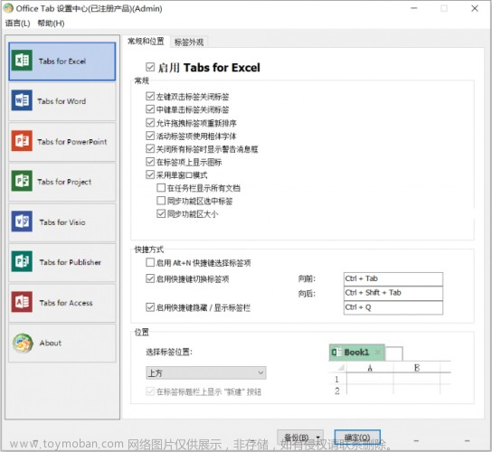Click row 2 header in preview
This screenshot has height=452, width=492.
click(x=337, y=391)
